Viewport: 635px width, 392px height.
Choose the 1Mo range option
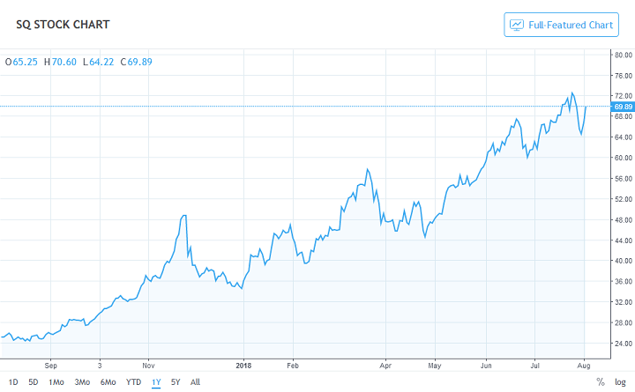56,382
